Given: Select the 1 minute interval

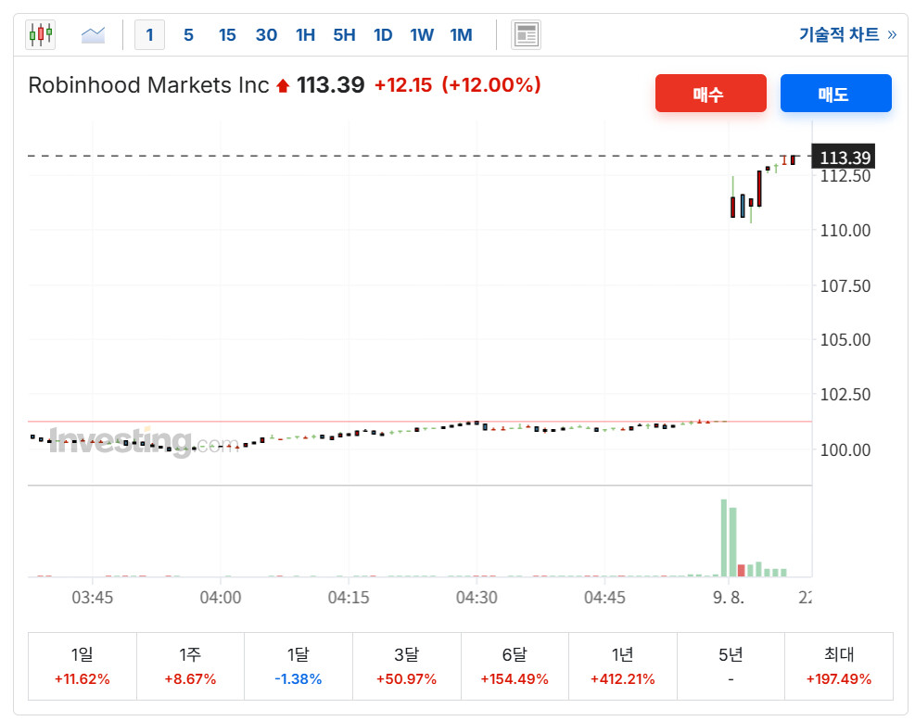Looking at the screenshot, I should pyautogui.click(x=149, y=34).
